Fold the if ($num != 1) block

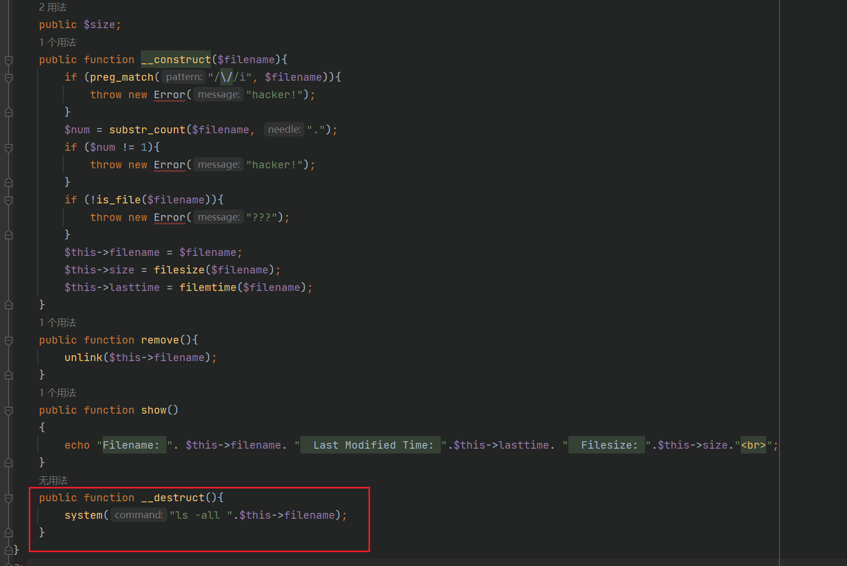click(x=9, y=148)
